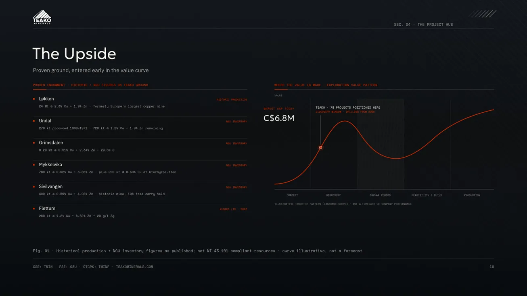Click the red bullet beside Løkken
The height and width of the screenshot is (296, 527).
pyautogui.click(x=34, y=99)
